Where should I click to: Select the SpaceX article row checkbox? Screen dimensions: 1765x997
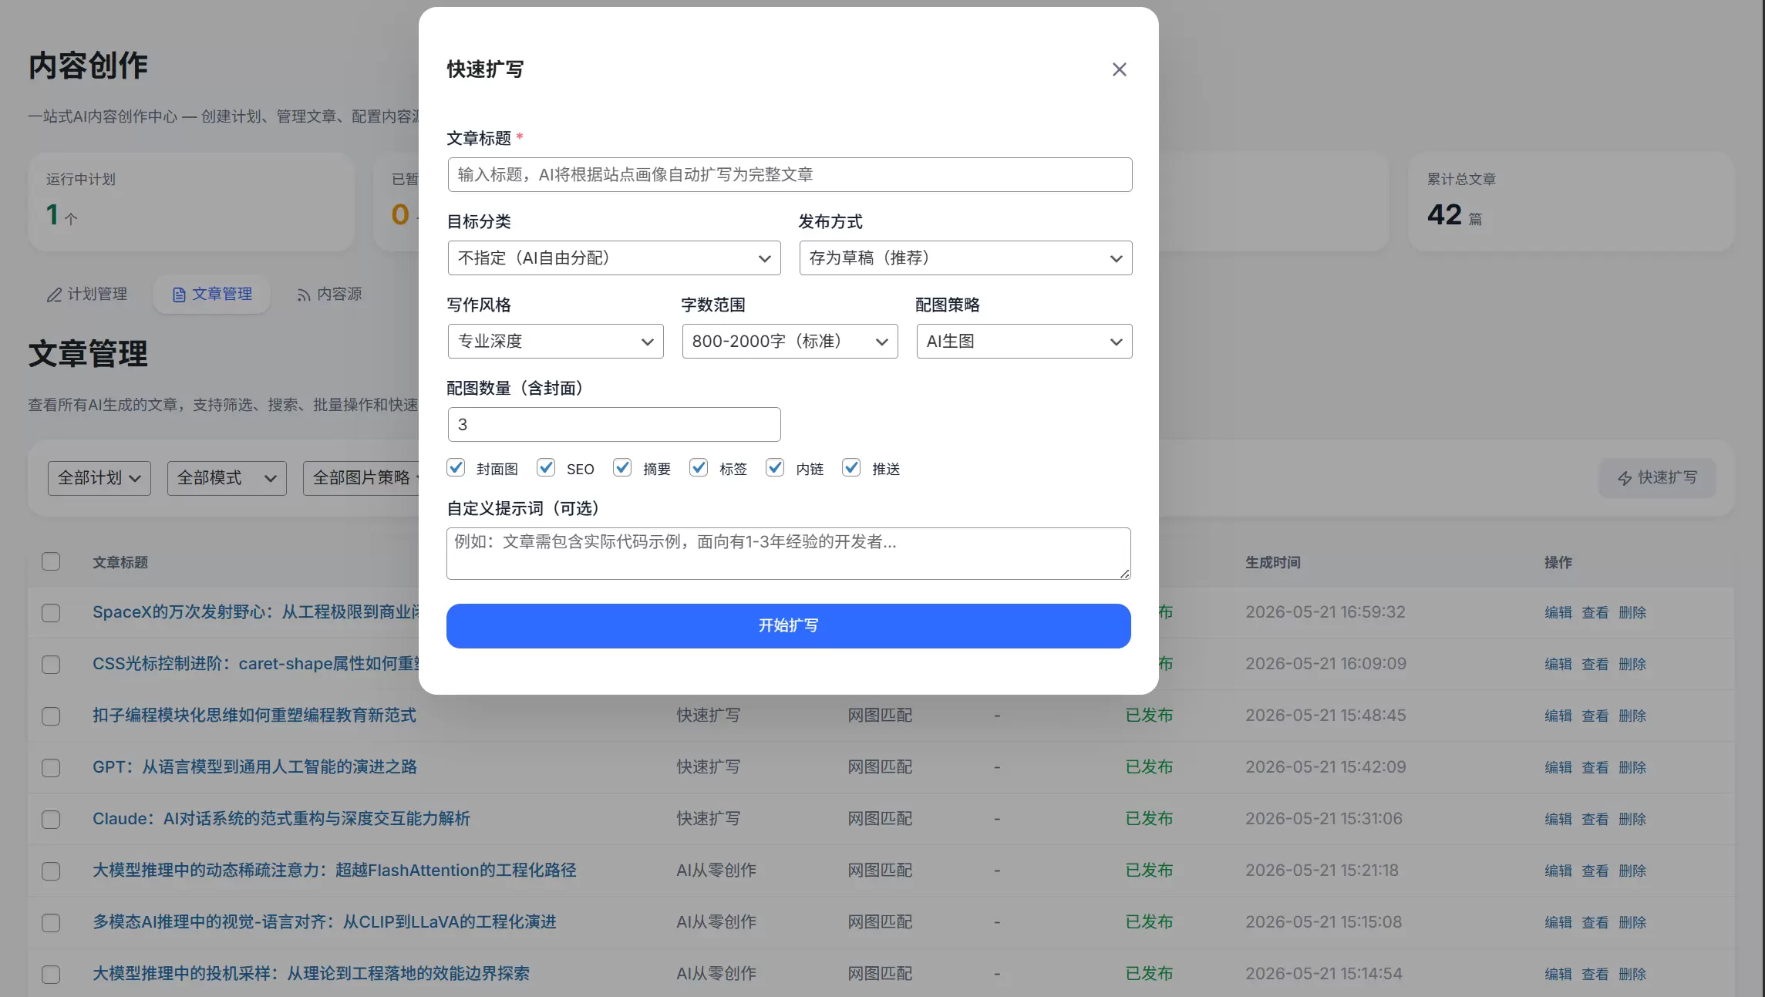(x=51, y=613)
